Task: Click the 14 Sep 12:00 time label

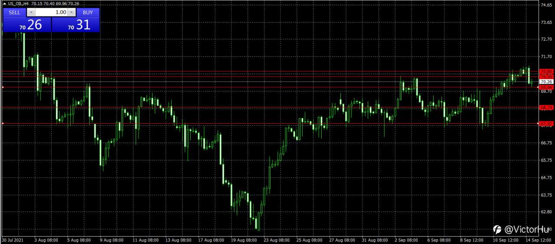Action: tap(539, 240)
